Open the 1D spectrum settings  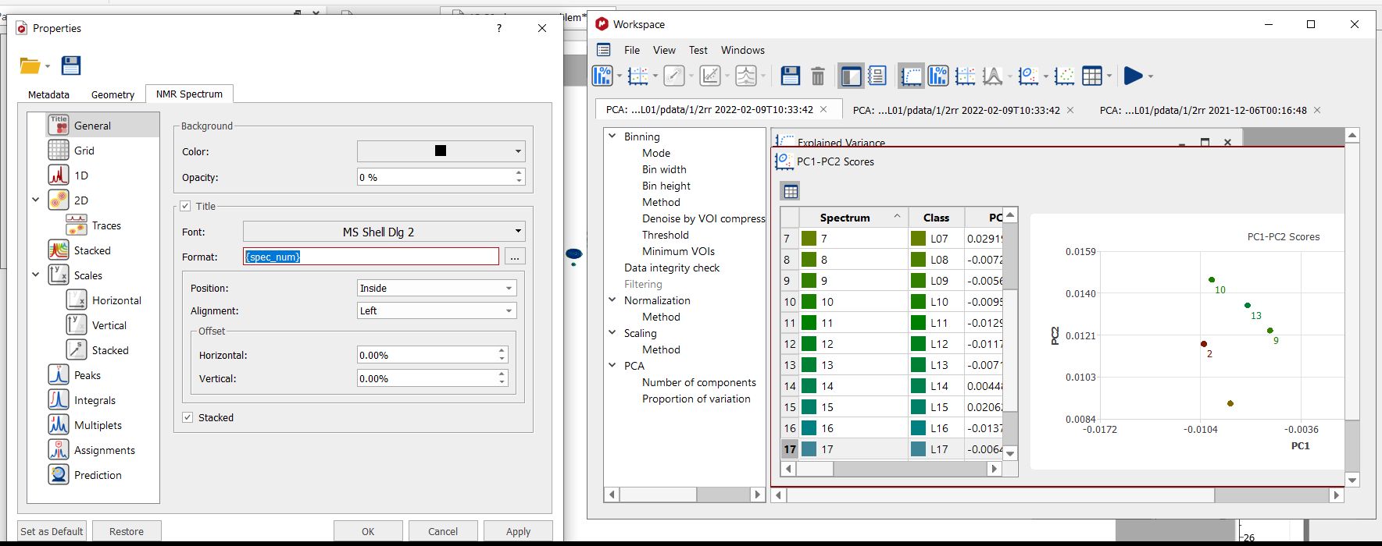81,175
